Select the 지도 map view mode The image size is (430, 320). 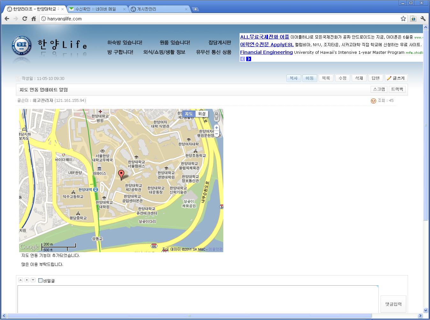pyautogui.click(x=189, y=114)
